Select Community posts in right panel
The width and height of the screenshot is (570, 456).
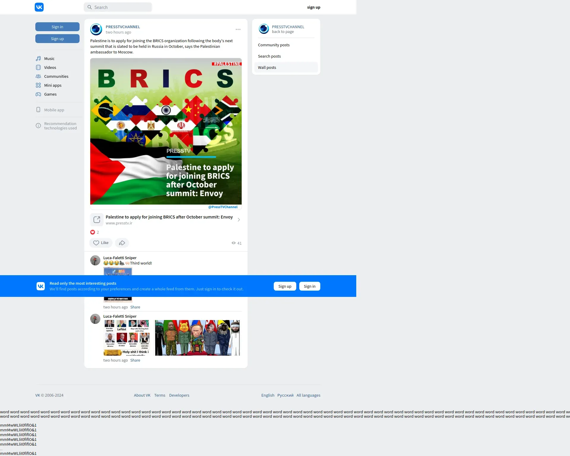[273, 45]
